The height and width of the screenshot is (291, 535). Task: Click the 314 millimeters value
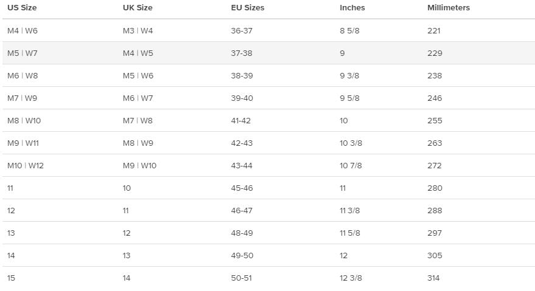(433, 278)
